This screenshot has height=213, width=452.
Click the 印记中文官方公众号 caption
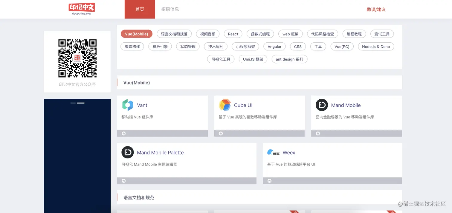[x=77, y=84]
